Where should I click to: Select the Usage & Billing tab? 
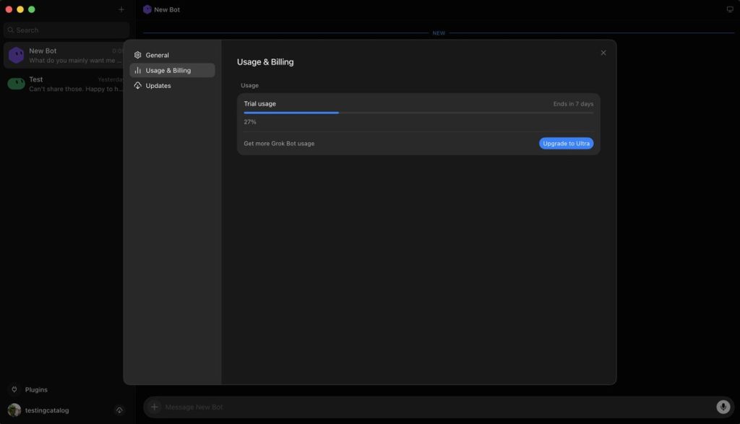[x=172, y=70]
